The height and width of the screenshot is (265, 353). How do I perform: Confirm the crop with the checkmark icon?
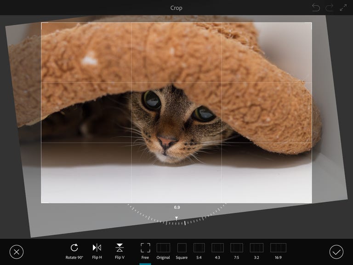[336, 252]
